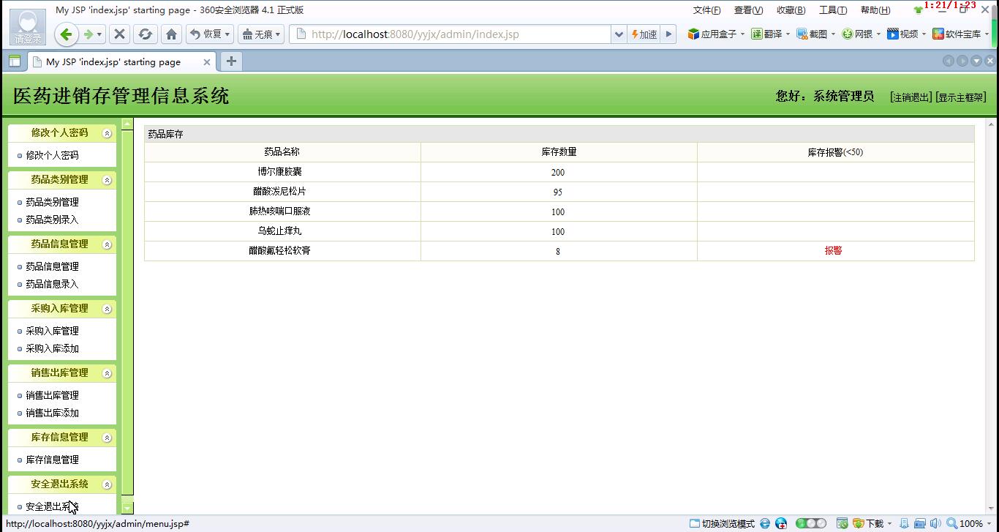Image resolution: width=999 pixels, height=532 pixels.
Task: Open the 药品信息录入 sidebar link
Action: tap(52, 284)
